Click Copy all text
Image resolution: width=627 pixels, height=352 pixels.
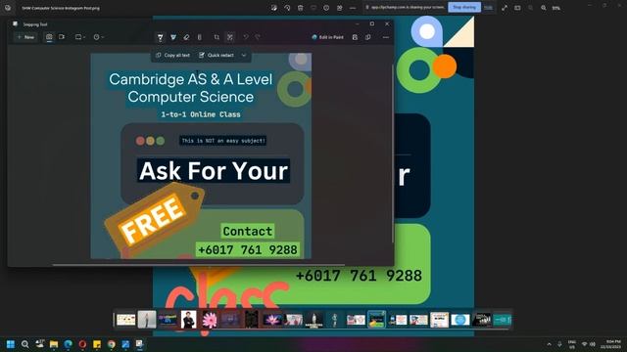pos(172,55)
